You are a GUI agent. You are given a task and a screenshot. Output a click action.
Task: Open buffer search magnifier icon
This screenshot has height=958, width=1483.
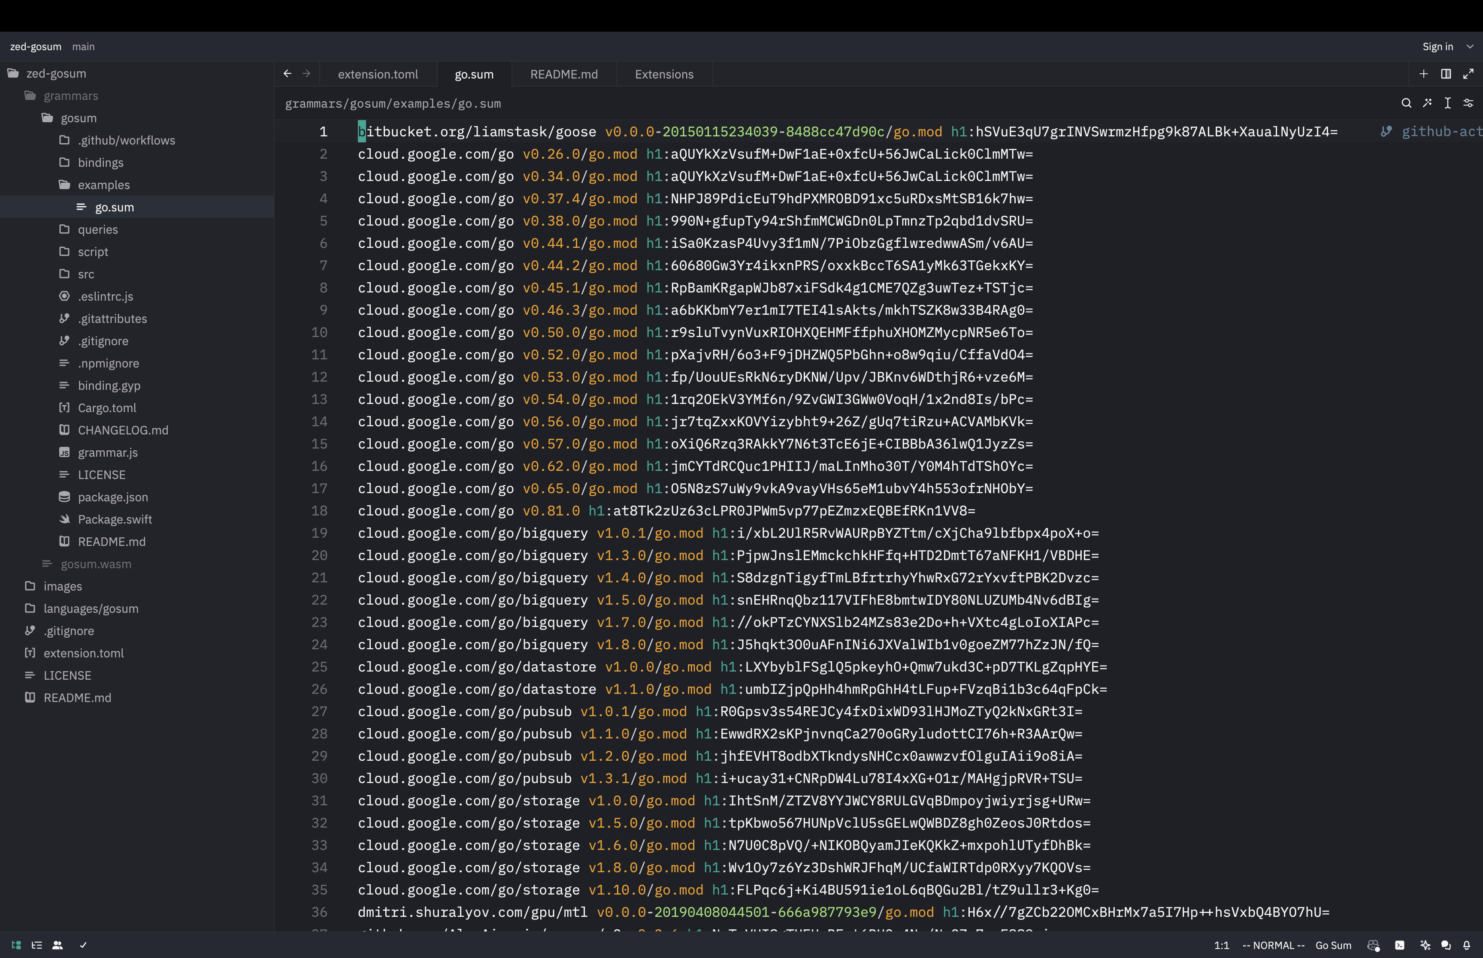pyautogui.click(x=1407, y=103)
